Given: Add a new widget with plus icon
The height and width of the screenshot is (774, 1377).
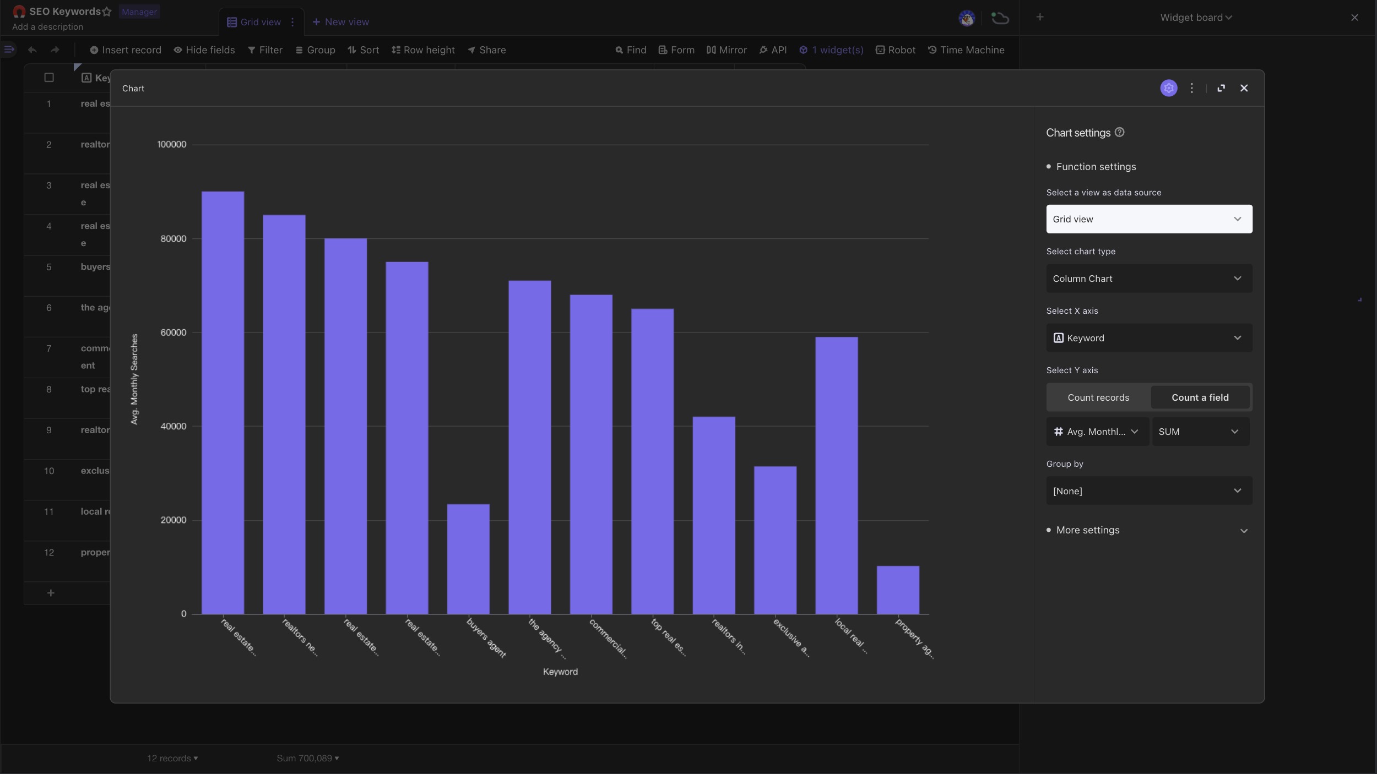Looking at the screenshot, I should (1039, 17).
